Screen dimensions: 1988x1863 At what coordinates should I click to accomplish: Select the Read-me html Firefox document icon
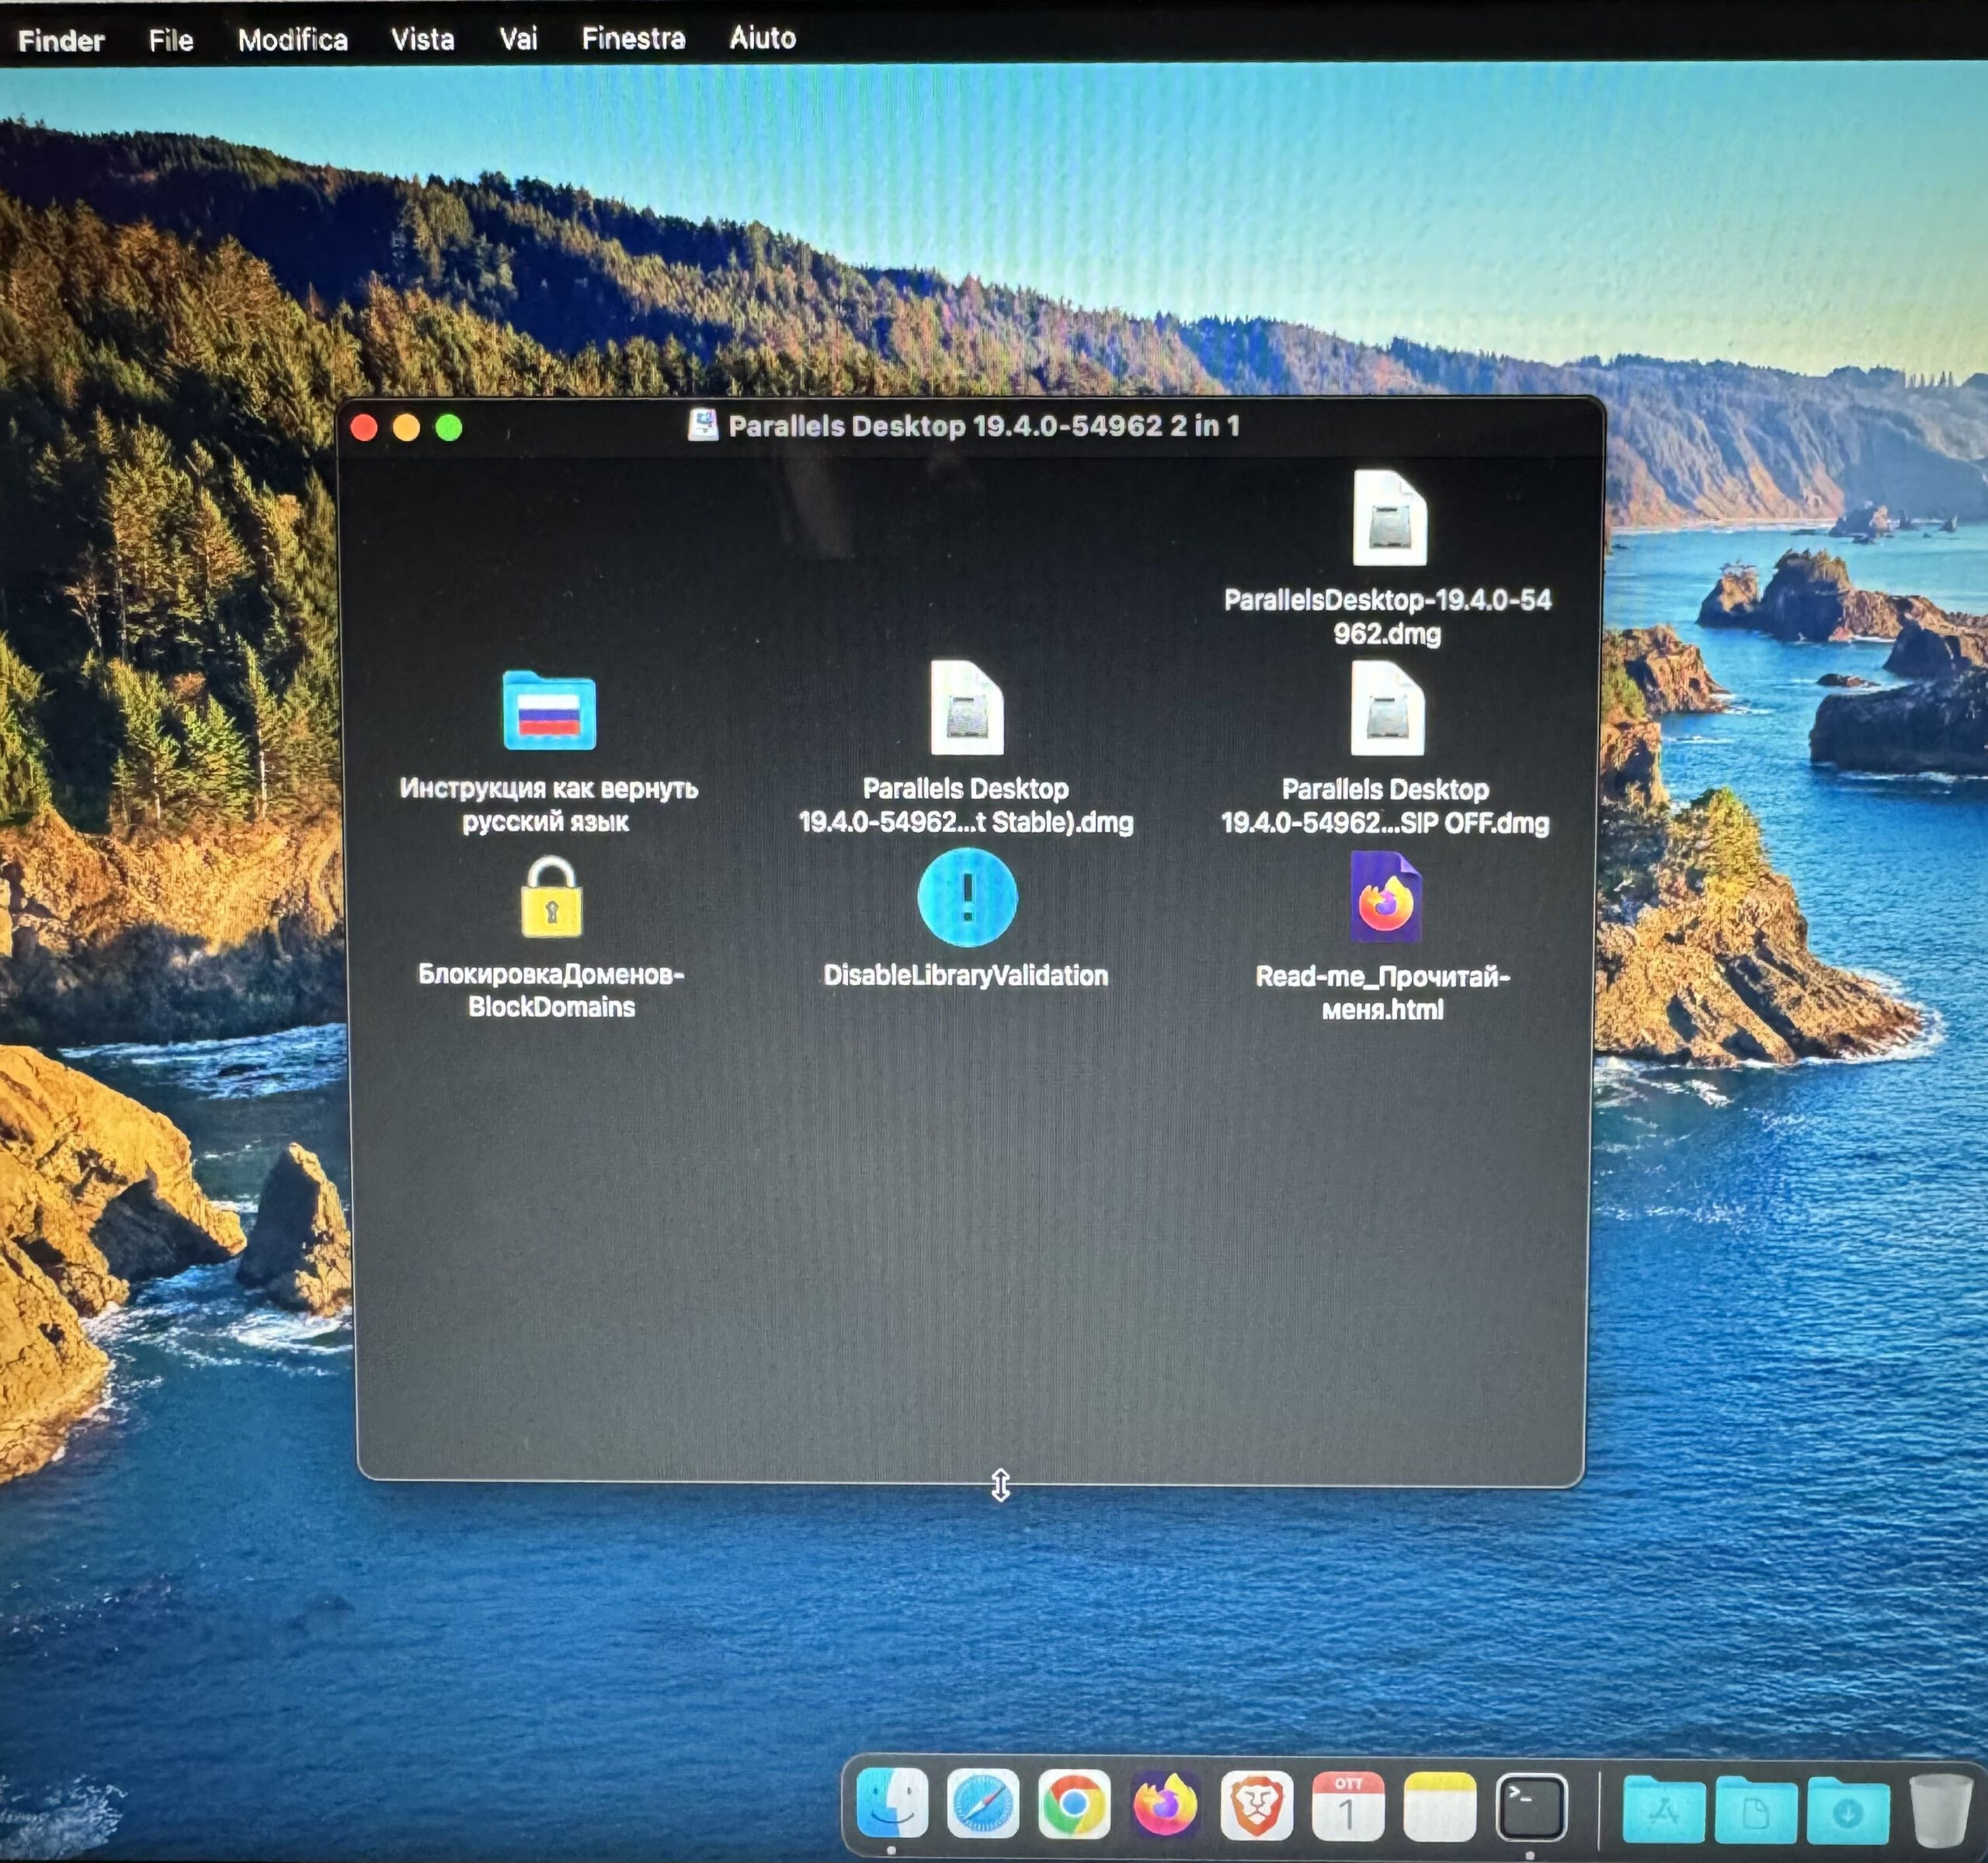click(x=1385, y=897)
